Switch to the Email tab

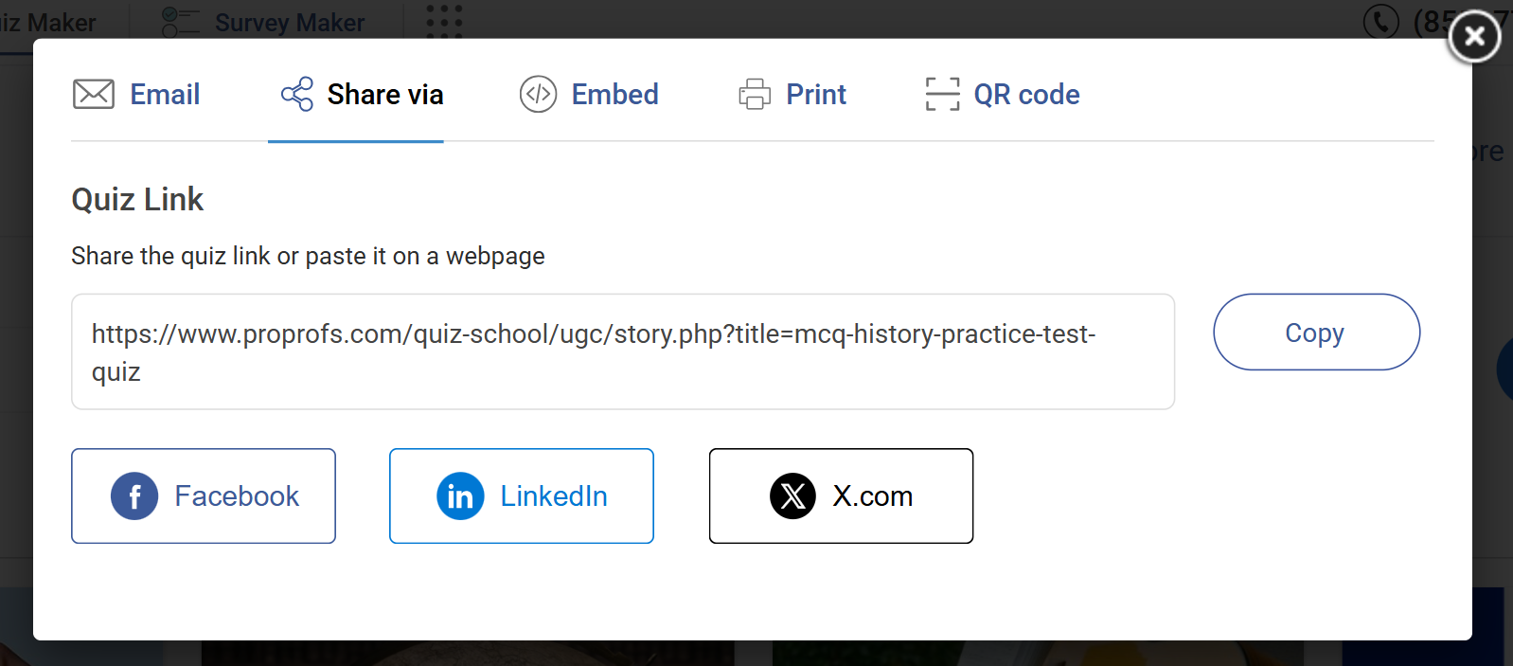tap(165, 95)
